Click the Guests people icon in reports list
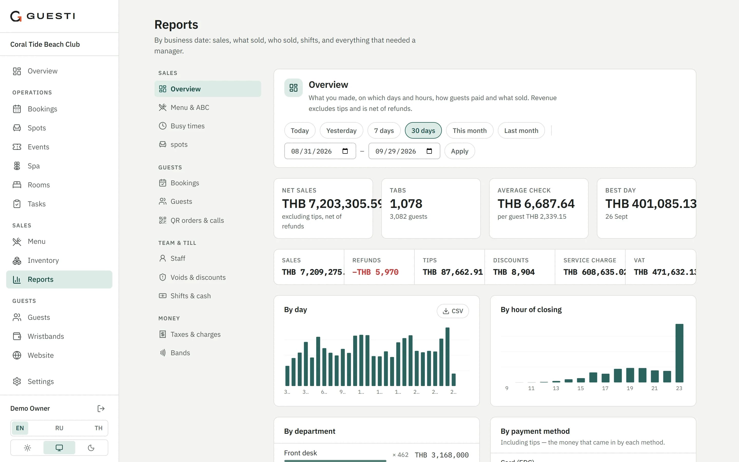 [x=162, y=201]
